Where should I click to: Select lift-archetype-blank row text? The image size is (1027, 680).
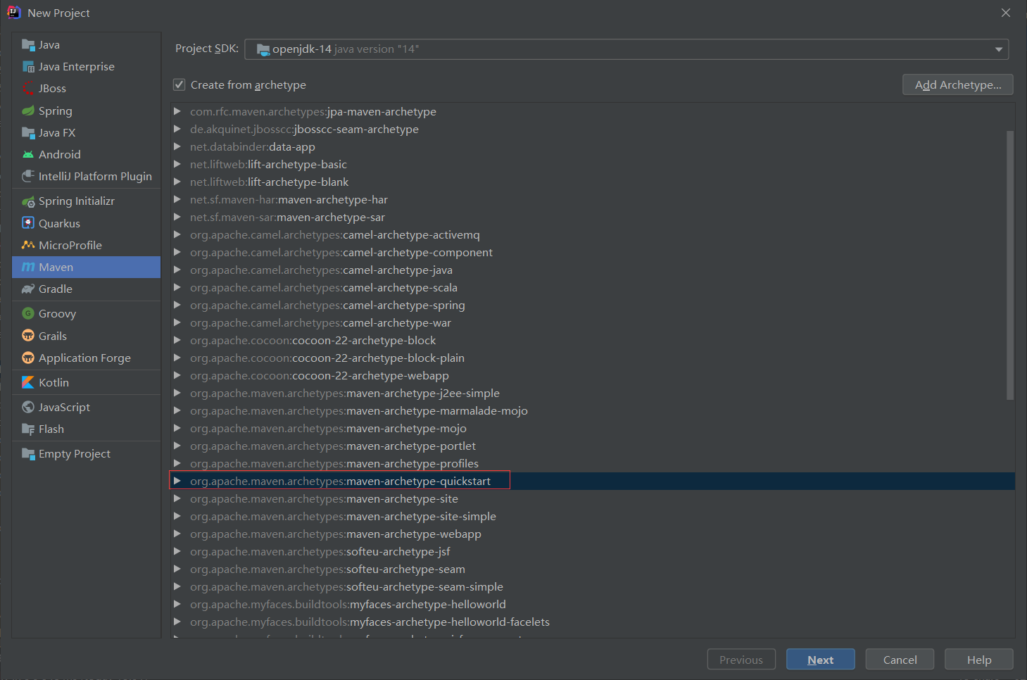coord(269,182)
